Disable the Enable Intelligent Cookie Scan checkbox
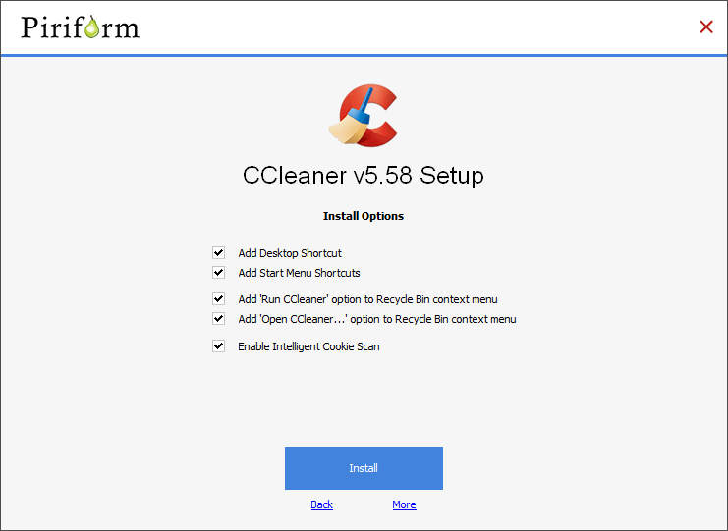The image size is (728, 531). 219,346
